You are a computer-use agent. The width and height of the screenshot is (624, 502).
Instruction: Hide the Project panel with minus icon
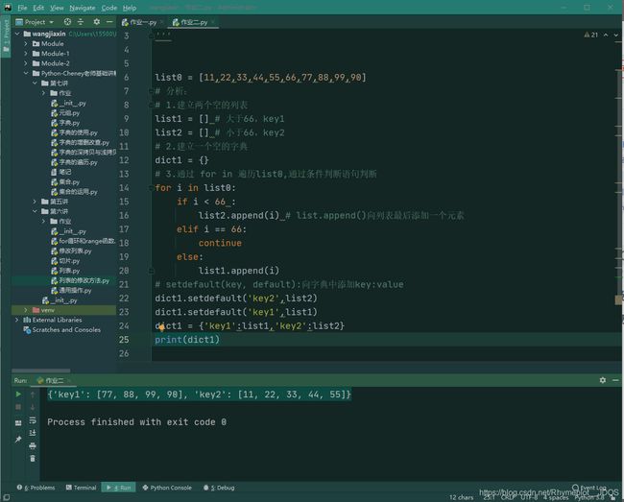109,22
